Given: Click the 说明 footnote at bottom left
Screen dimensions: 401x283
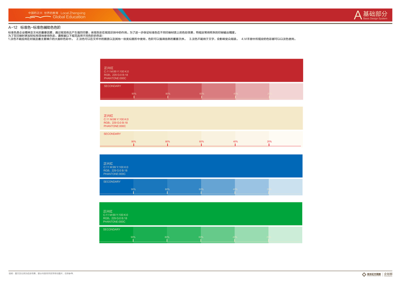Looking at the screenshot, I should pyautogui.click(x=41, y=273).
